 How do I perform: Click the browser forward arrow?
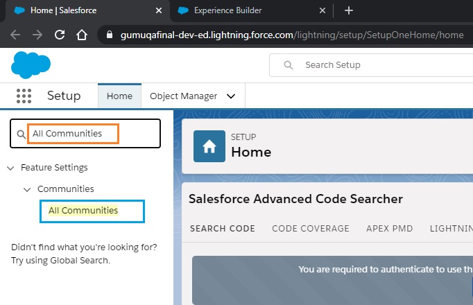pos(37,35)
